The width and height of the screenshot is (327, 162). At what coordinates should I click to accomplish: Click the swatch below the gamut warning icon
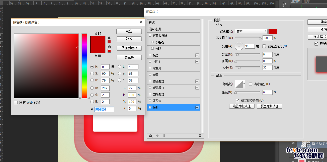click(109, 42)
